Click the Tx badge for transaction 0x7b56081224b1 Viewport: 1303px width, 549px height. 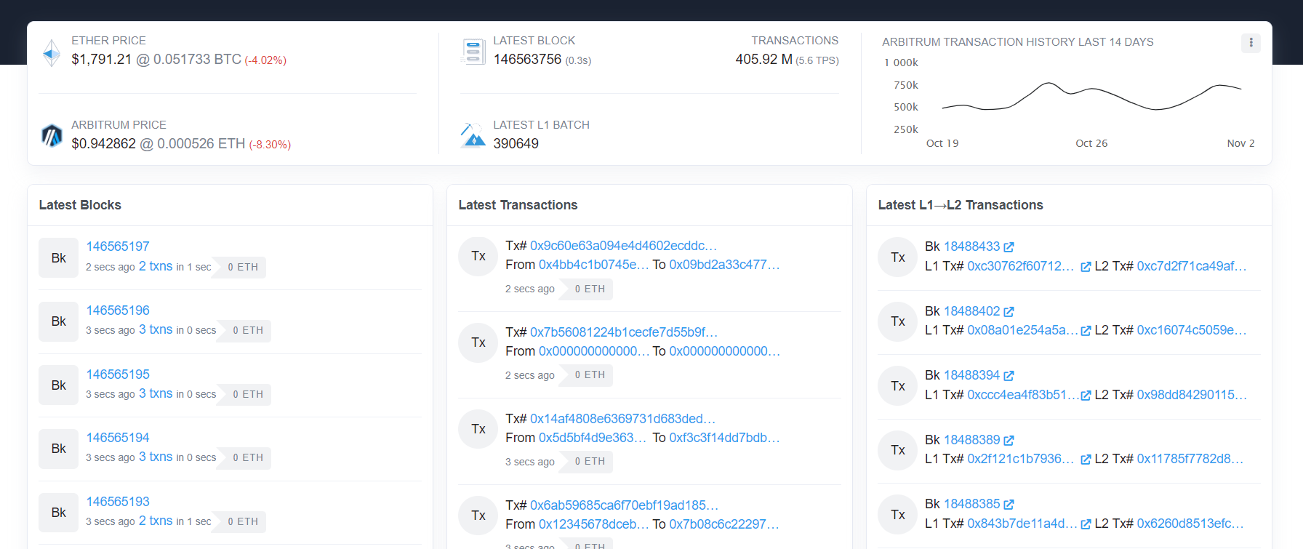(x=478, y=342)
